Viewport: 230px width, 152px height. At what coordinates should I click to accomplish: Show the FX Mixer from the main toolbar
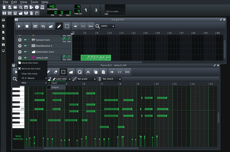pos(26,13)
